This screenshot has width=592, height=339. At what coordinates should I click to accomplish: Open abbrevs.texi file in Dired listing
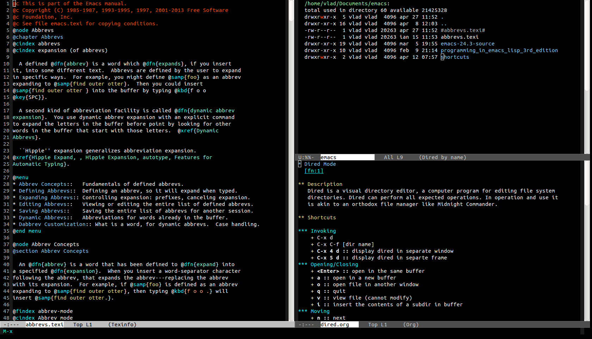point(460,37)
